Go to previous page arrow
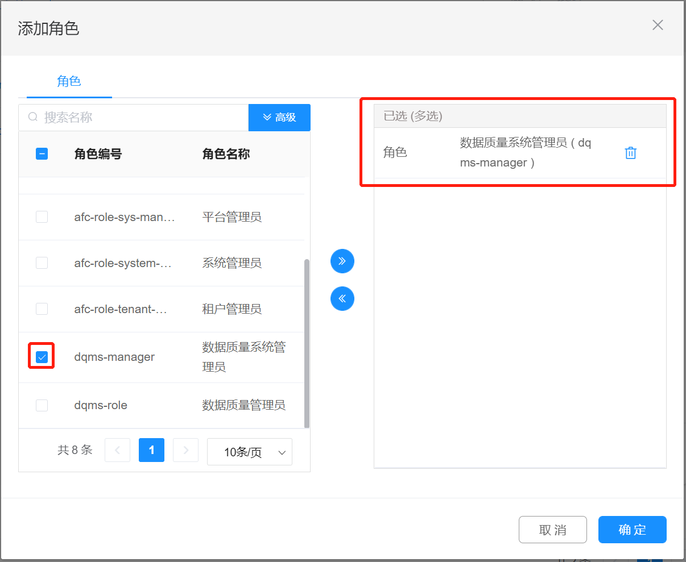This screenshot has width=686, height=562. [118, 450]
